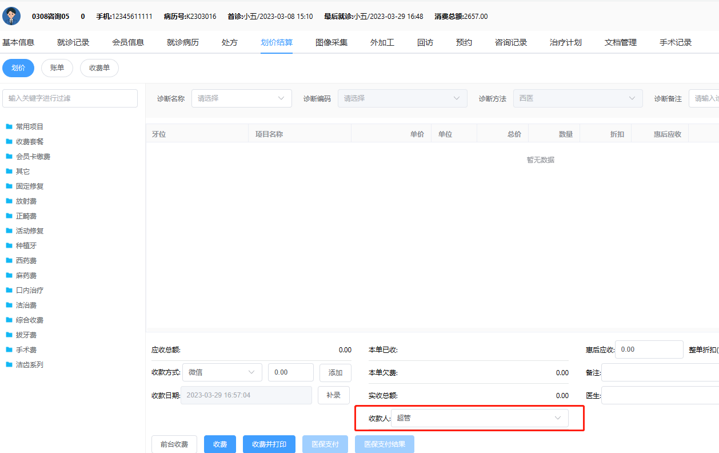Open the 口内治疗 category
The width and height of the screenshot is (719, 453).
(30, 290)
